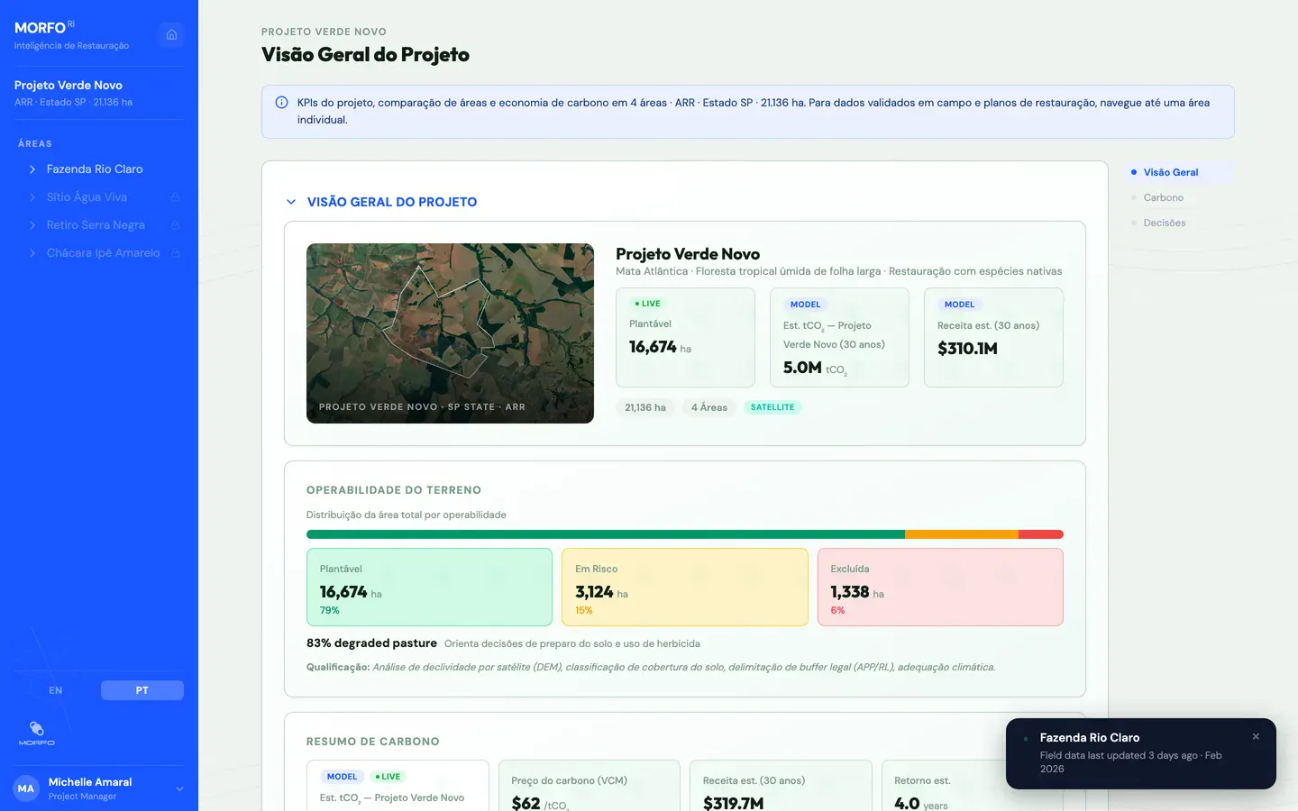The height and width of the screenshot is (811, 1298).
Task: Click the MORFO logo above the user profile
Action: 37,733
